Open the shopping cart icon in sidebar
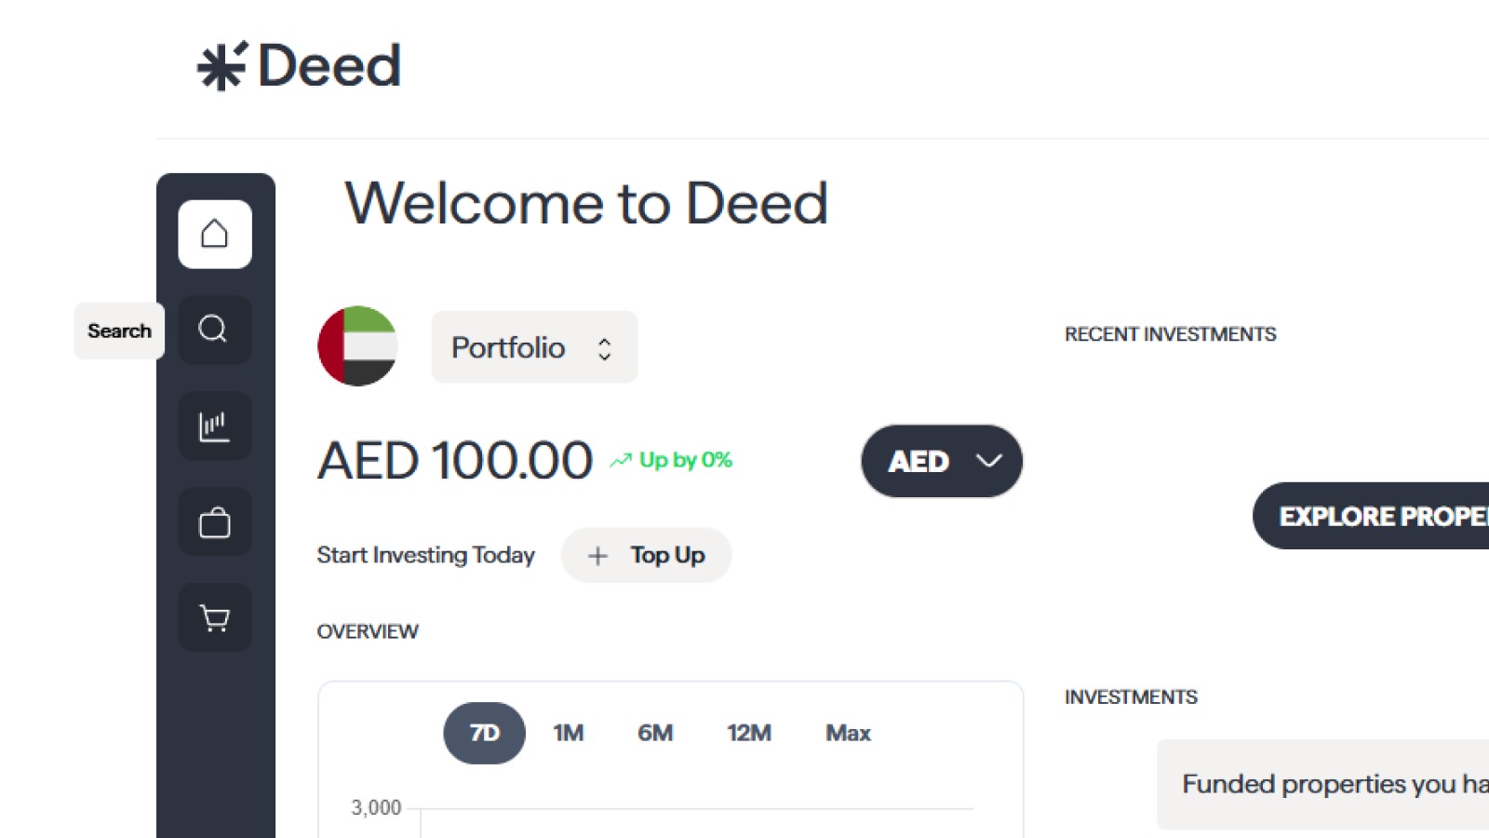This screenshot has height=838, width=1489. (215, 617)
